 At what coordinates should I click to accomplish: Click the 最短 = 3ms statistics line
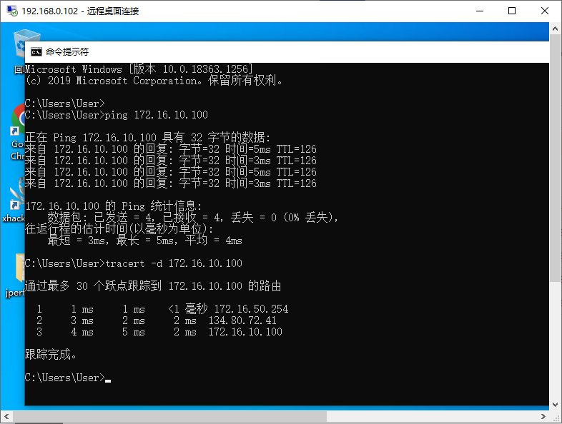pyautogui.click(x=145, y=240)
